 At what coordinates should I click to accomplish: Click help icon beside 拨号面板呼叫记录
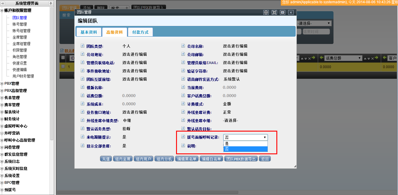(183, 137)
